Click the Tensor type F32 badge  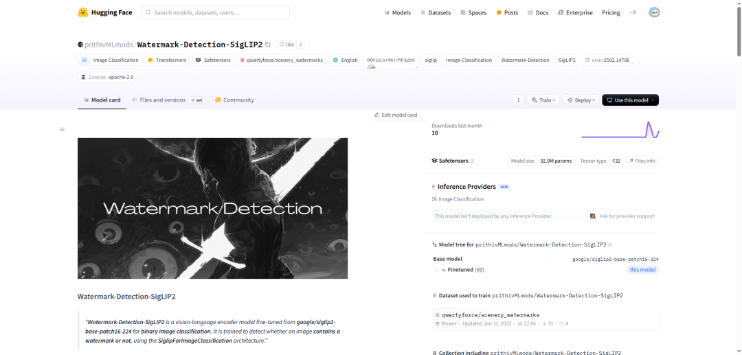[600, 161]
